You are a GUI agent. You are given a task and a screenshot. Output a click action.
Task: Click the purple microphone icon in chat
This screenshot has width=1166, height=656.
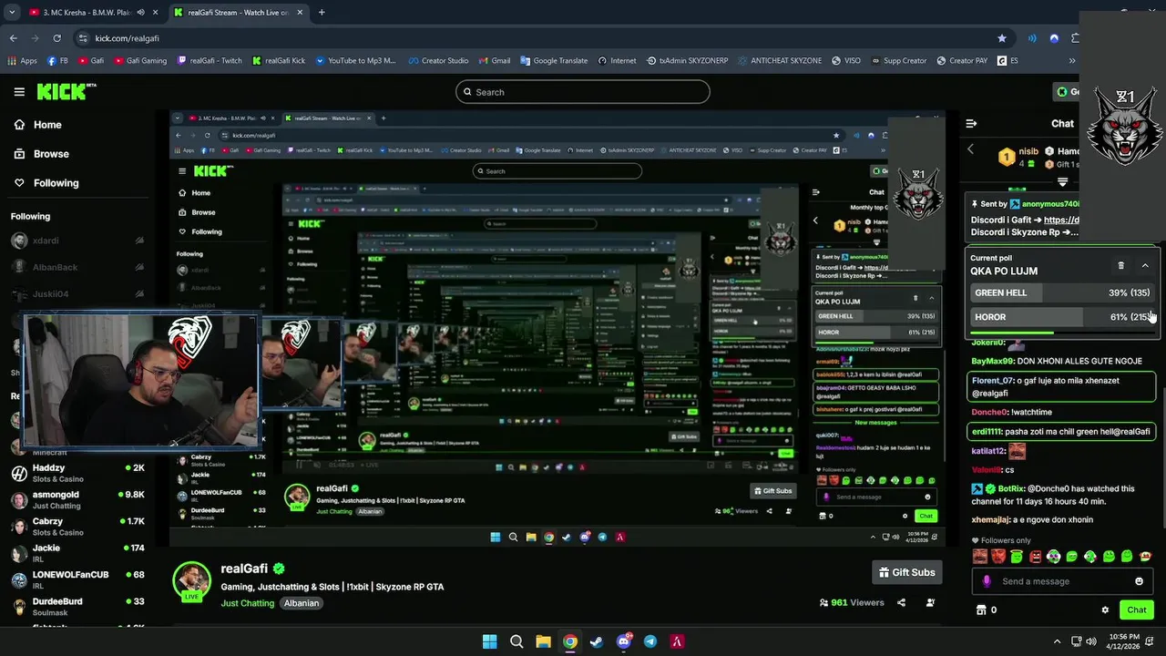pyautogui.click(x=986, y=581)
